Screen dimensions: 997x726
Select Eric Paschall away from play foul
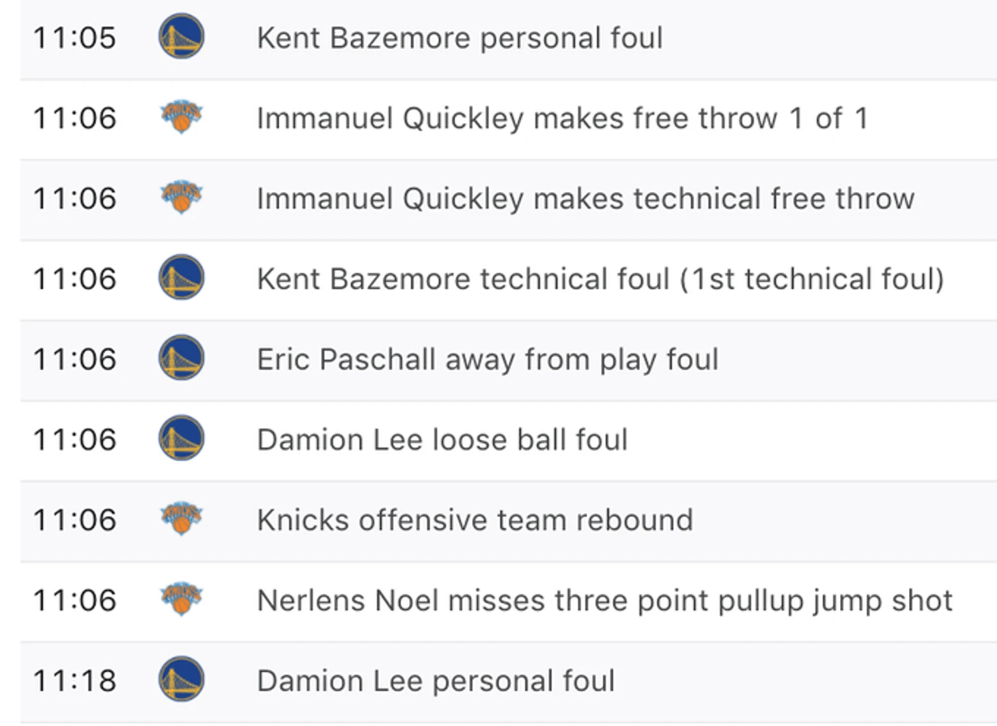(x=508, y=361)
